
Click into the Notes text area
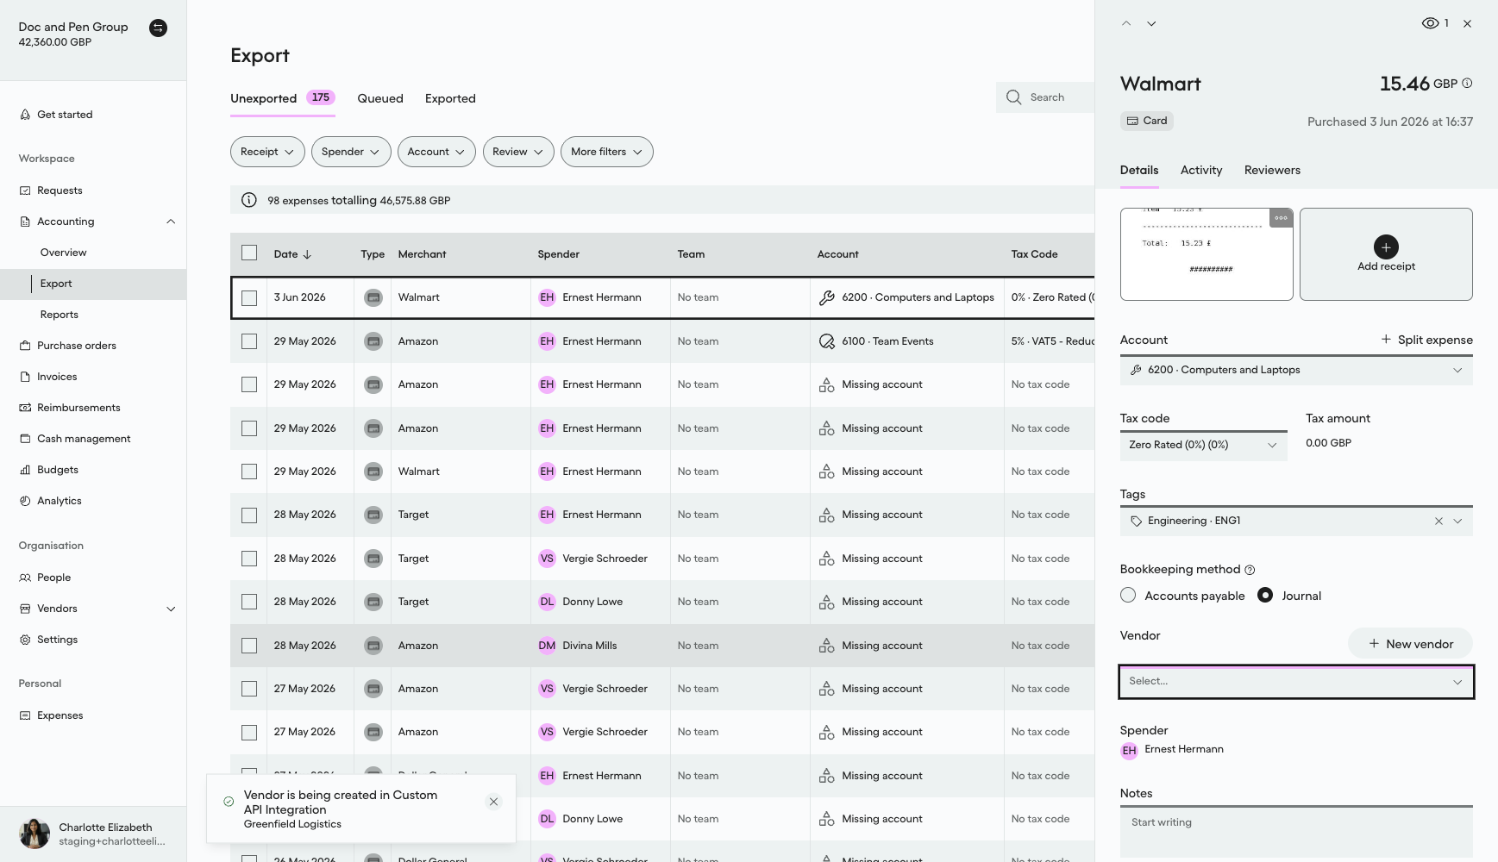[x=1296, y=832]
